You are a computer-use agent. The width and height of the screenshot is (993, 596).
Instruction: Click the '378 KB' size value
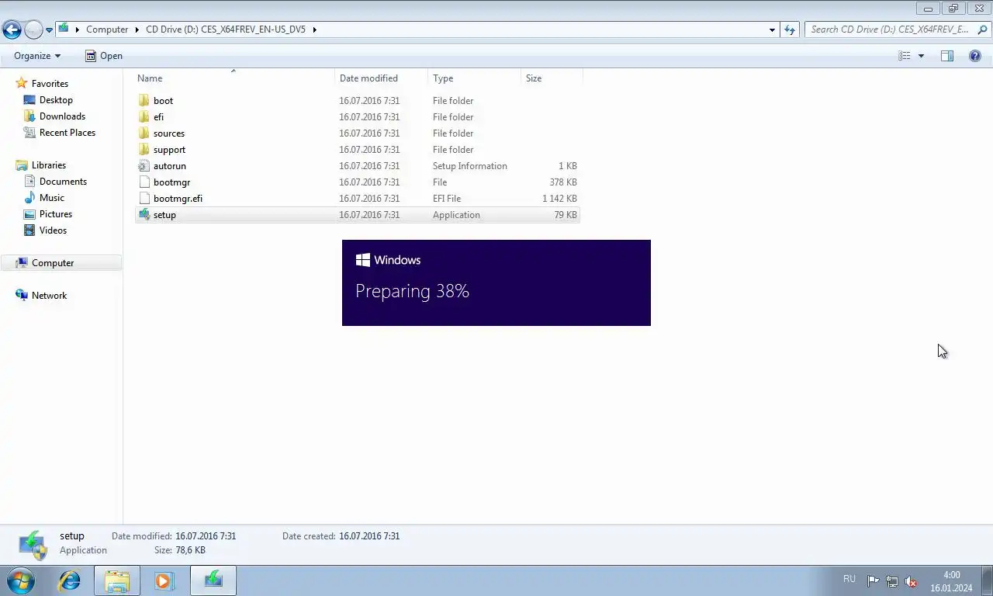pos(563,182)
